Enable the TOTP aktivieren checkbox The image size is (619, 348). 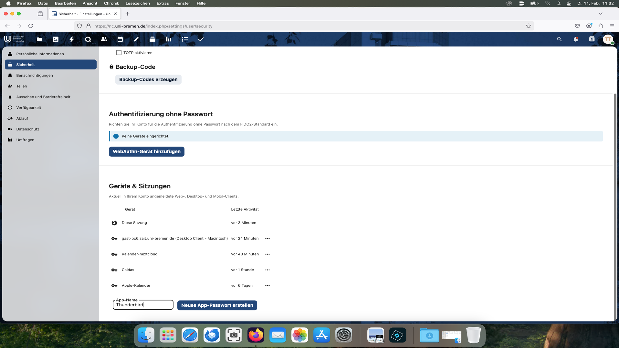119,53
